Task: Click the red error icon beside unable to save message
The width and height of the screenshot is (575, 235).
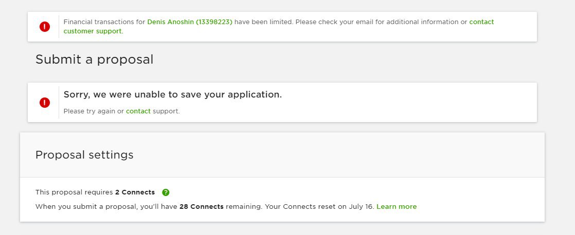Action: [45, 103]
